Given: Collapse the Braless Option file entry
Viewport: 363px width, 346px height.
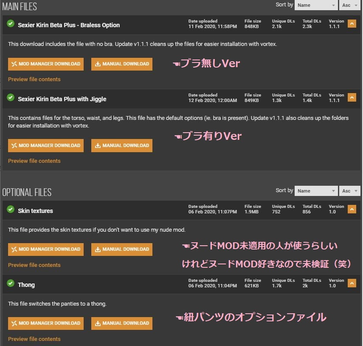Looking at the screenshot, I should point(352,24).
